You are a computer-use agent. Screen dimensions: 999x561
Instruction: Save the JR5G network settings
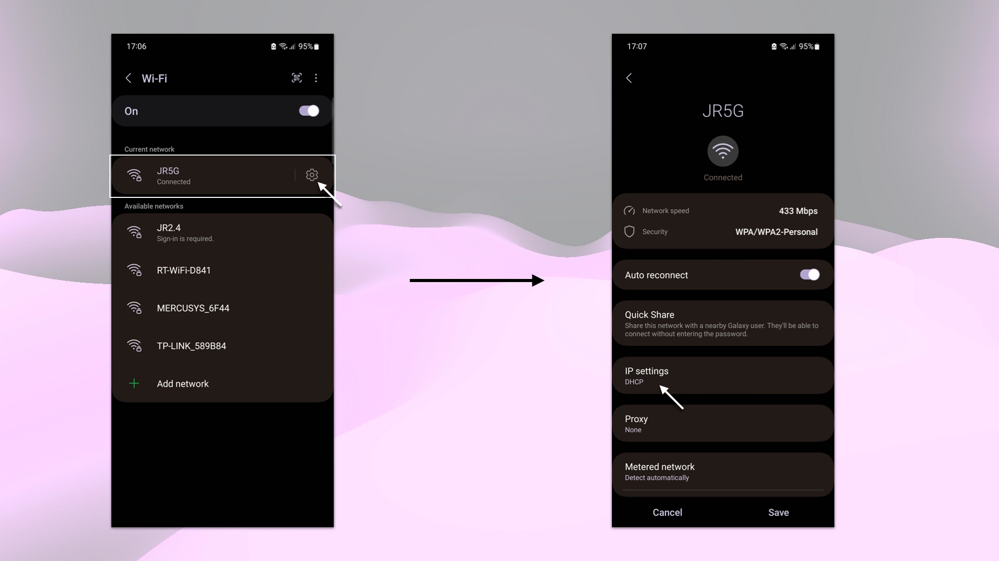(x=778, y=512)
